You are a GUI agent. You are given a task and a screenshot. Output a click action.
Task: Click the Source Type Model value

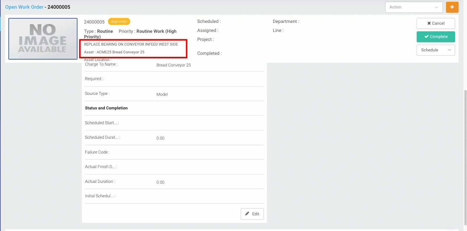162,94
